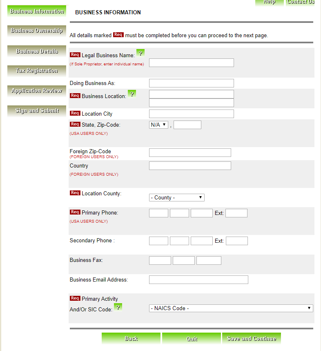Focus Primary Phone Ext field

point(236,213)
